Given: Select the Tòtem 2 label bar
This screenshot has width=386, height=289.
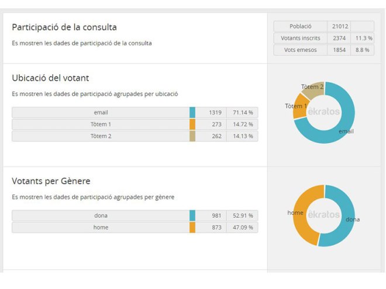Looking at the screenshot, I should 101,136.
